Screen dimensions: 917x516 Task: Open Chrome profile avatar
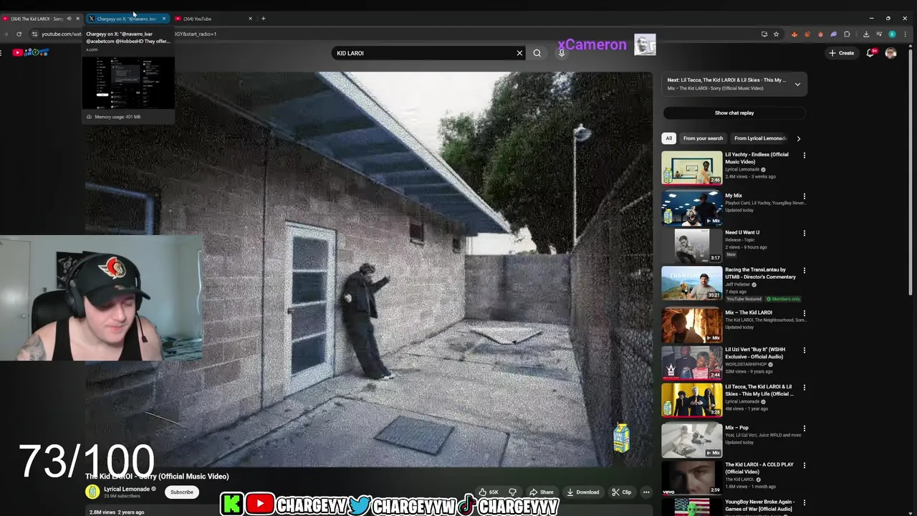click(892, 34)
